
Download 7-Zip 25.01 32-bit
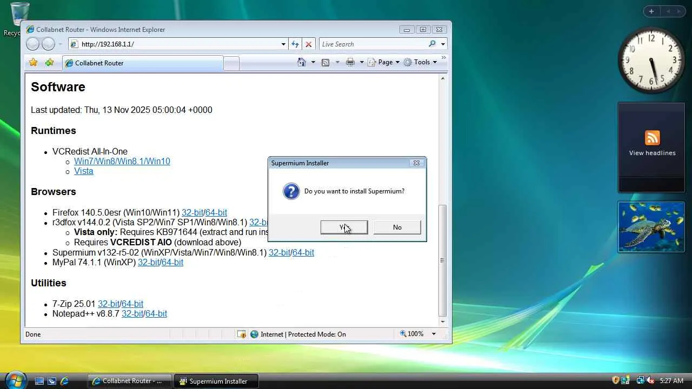pos(109,304)
